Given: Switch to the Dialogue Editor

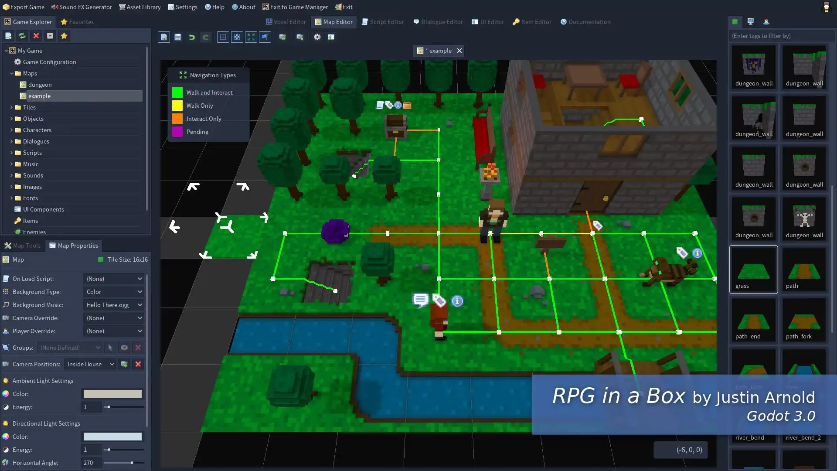Looking at the screenshot, I should tap(438, 22).
